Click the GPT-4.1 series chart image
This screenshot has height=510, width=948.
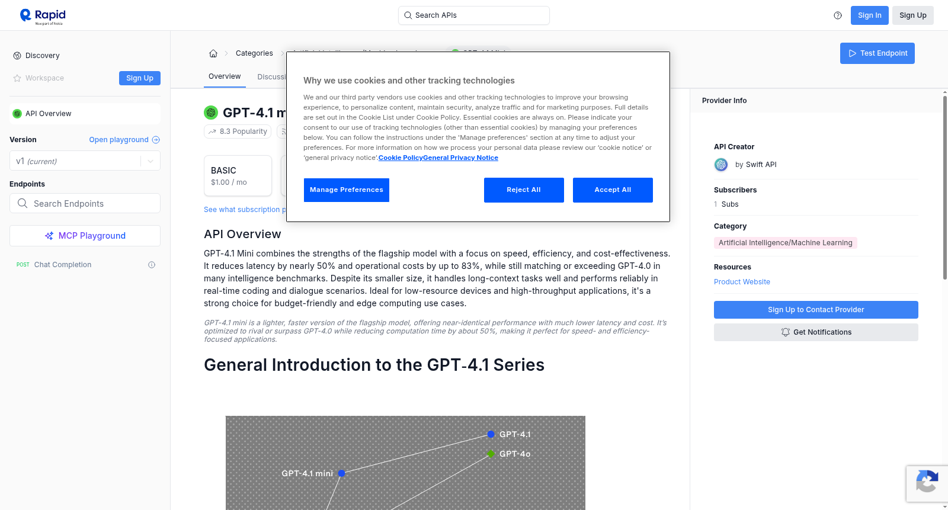[405, 463]
